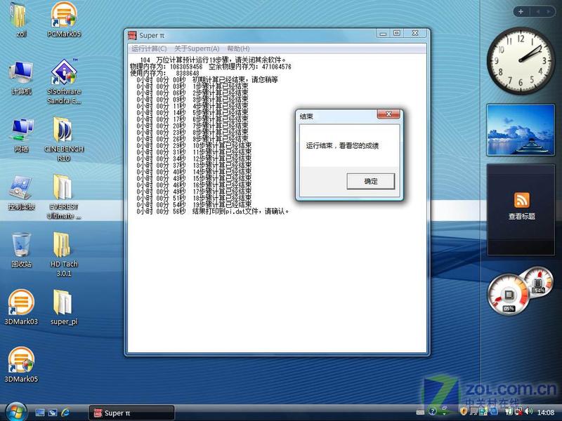The image size is (562, 421).
Task: Close the 结束 dialog with its X
Action: tap(388, 114)
